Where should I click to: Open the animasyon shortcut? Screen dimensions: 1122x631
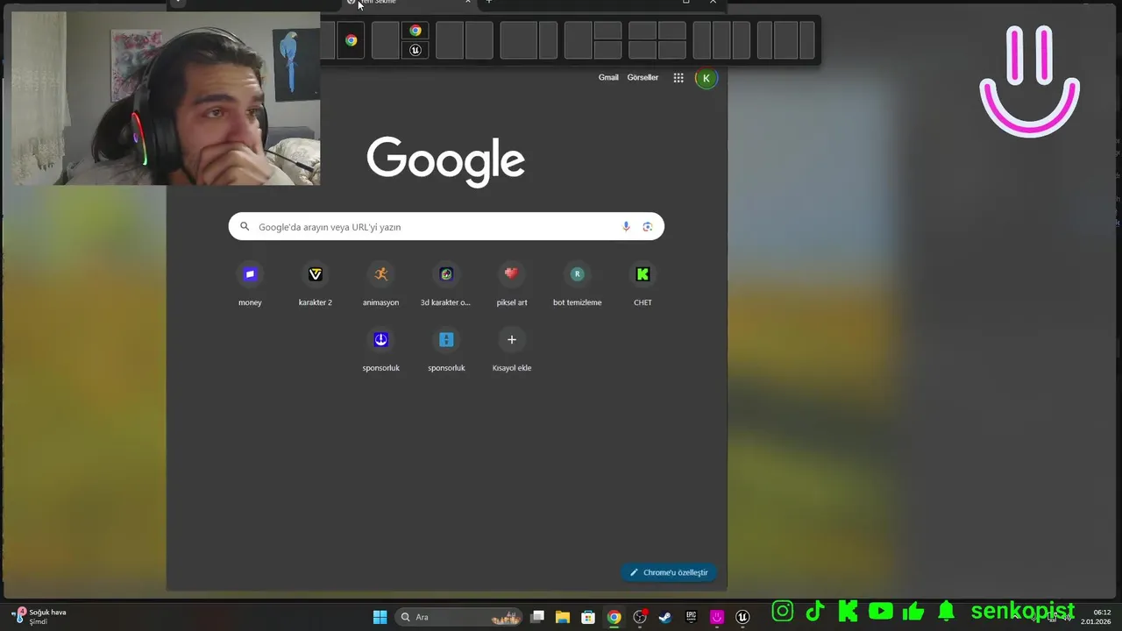coord(380,286)
